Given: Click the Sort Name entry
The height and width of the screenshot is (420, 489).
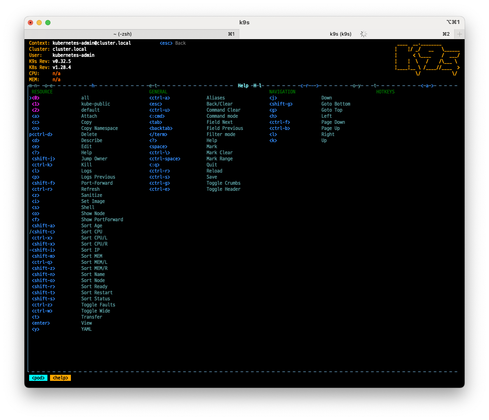Looking at the screenshot, I should pyautogui.click(x=93, y=274).
